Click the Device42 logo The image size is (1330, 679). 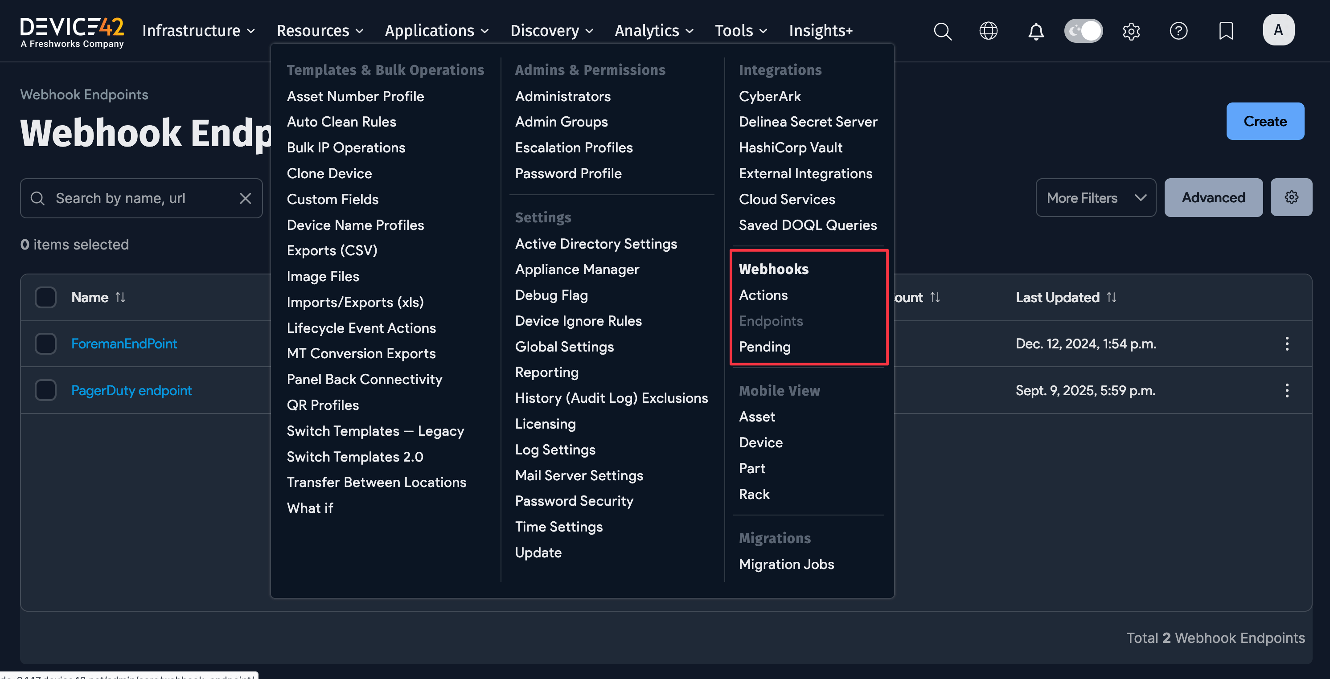tap(72, 32)
